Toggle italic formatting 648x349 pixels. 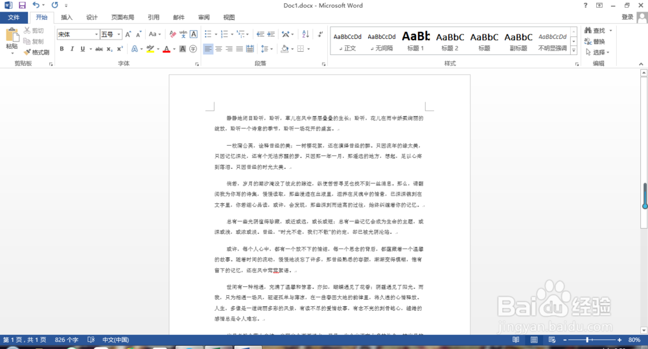pyautogui.click(x=72, y=49)
